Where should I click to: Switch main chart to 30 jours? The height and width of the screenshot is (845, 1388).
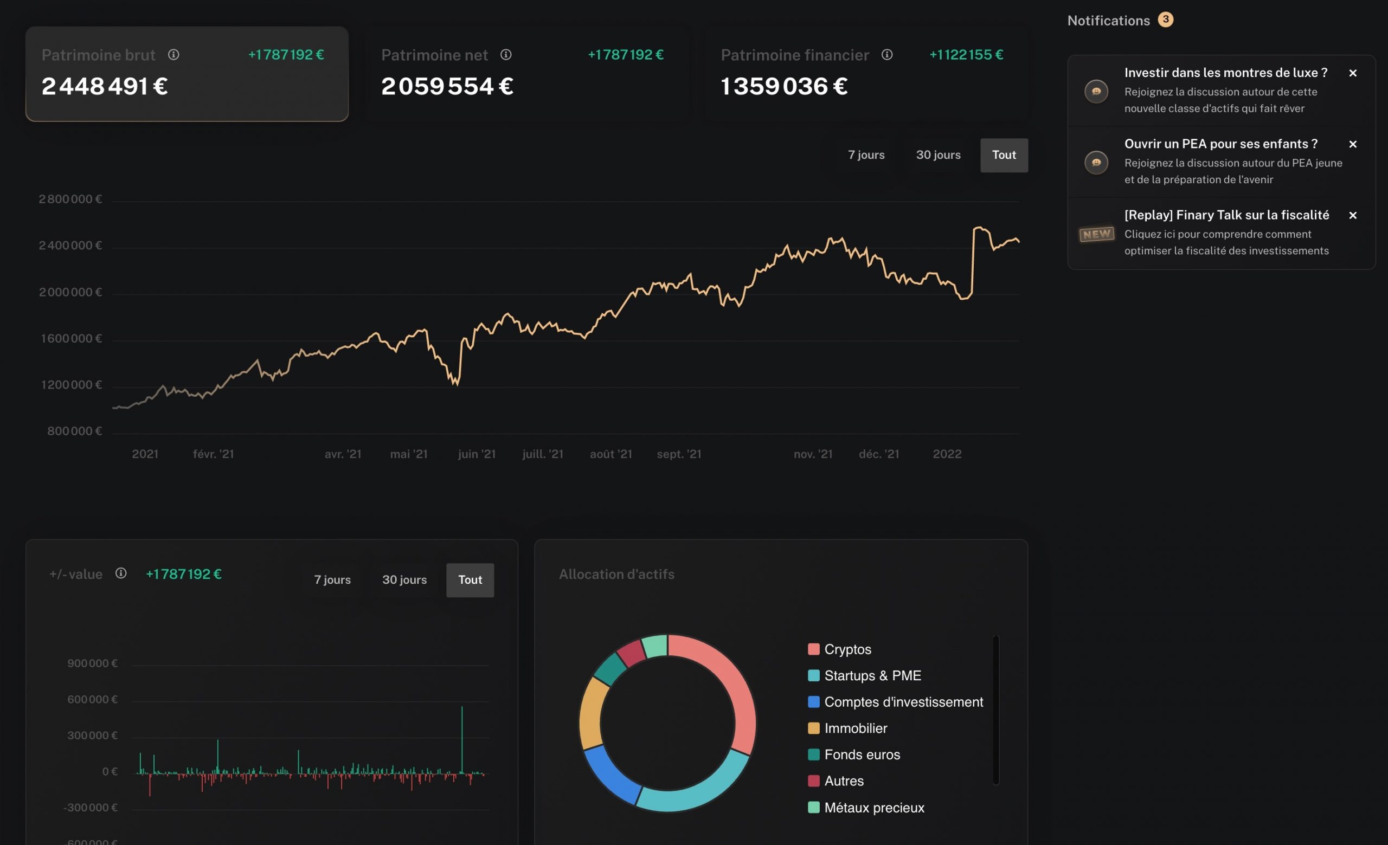click(x=938, y=155)
